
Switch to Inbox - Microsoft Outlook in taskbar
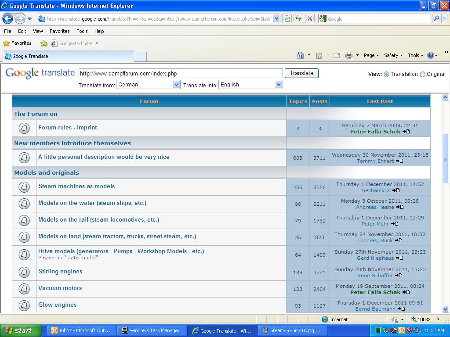coord(81,330)
